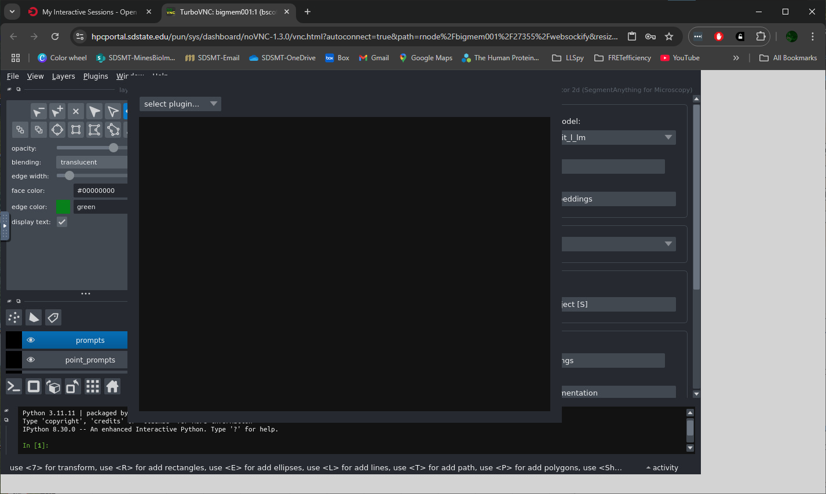Uncheck the display text checkbox
Viewport: 826px width, 494px height.
[x=62, y=221]
